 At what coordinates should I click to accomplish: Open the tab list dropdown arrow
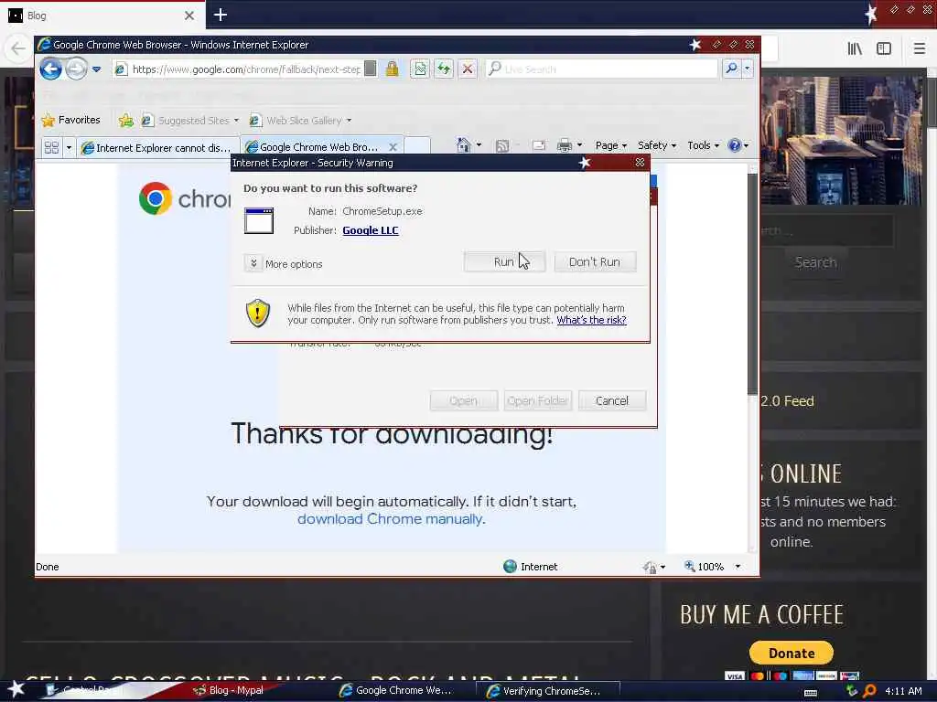[69, 147]
